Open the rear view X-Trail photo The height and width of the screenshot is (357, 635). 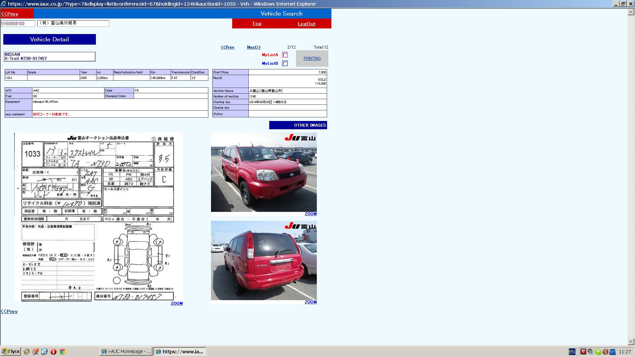[264, 260]
